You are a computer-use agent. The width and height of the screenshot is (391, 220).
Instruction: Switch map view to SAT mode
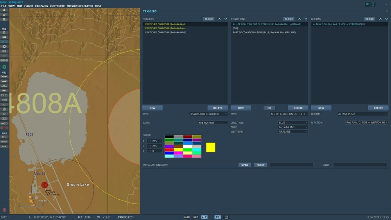coord(195,217)
